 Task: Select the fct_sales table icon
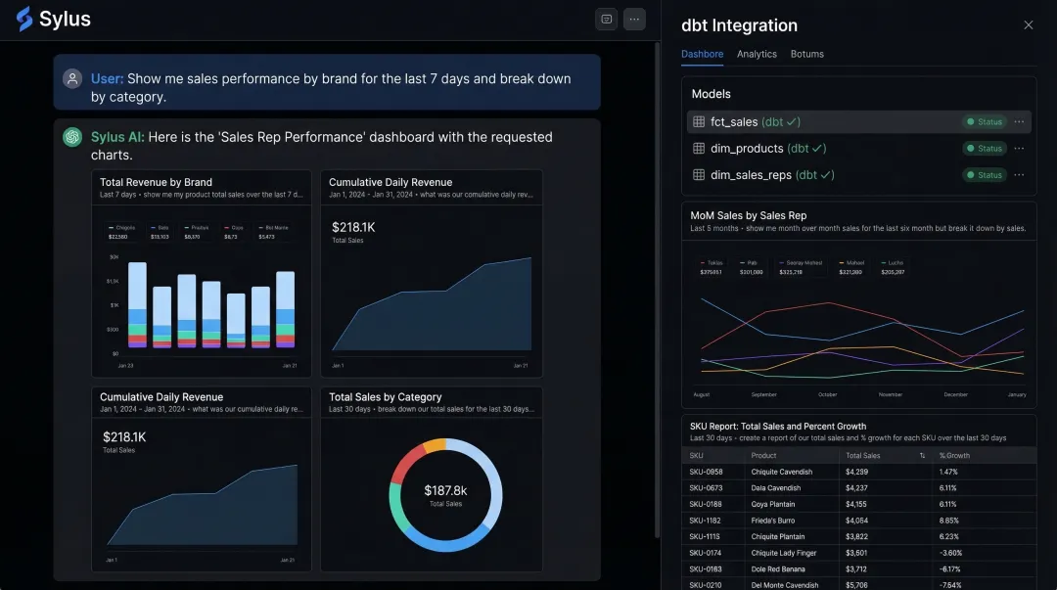(698, 121)
